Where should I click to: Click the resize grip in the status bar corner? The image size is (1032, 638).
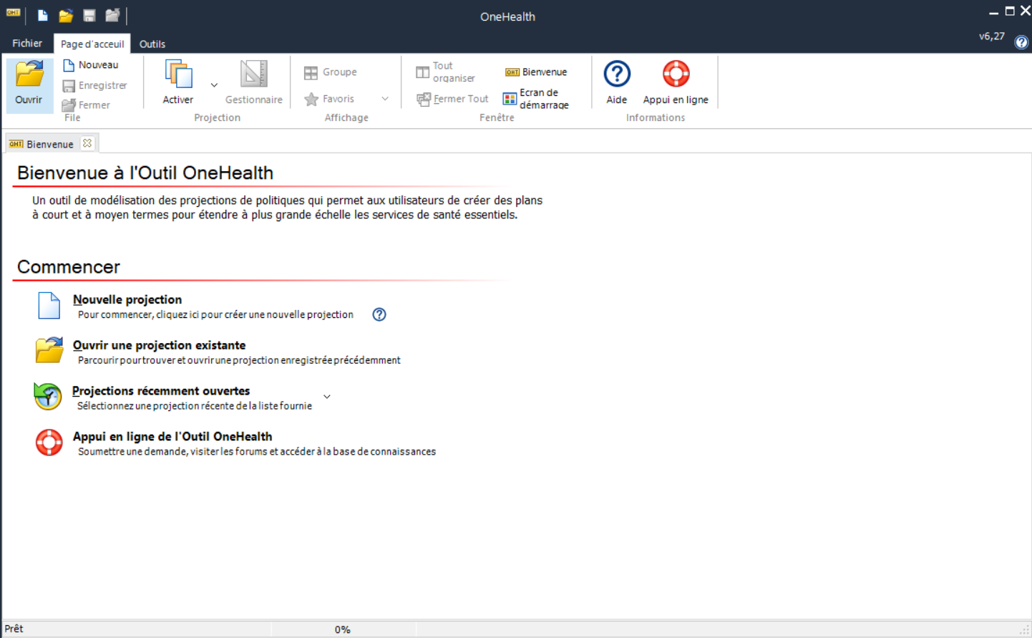click(1024, 630)
